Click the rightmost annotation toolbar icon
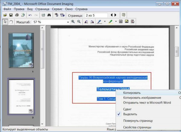 133,21
